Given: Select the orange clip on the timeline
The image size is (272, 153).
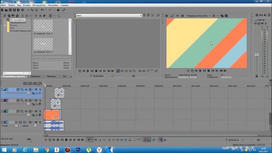Looking at the screenshot, I should tap(52, 115).
